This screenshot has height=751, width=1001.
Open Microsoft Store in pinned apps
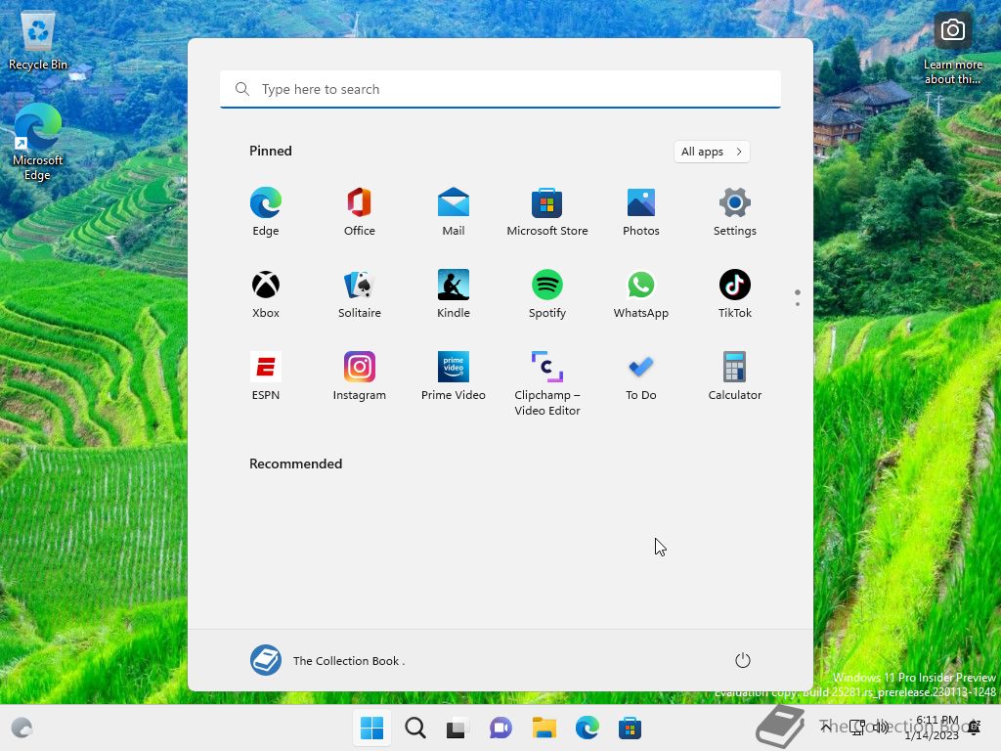click(x=547, y=212)
